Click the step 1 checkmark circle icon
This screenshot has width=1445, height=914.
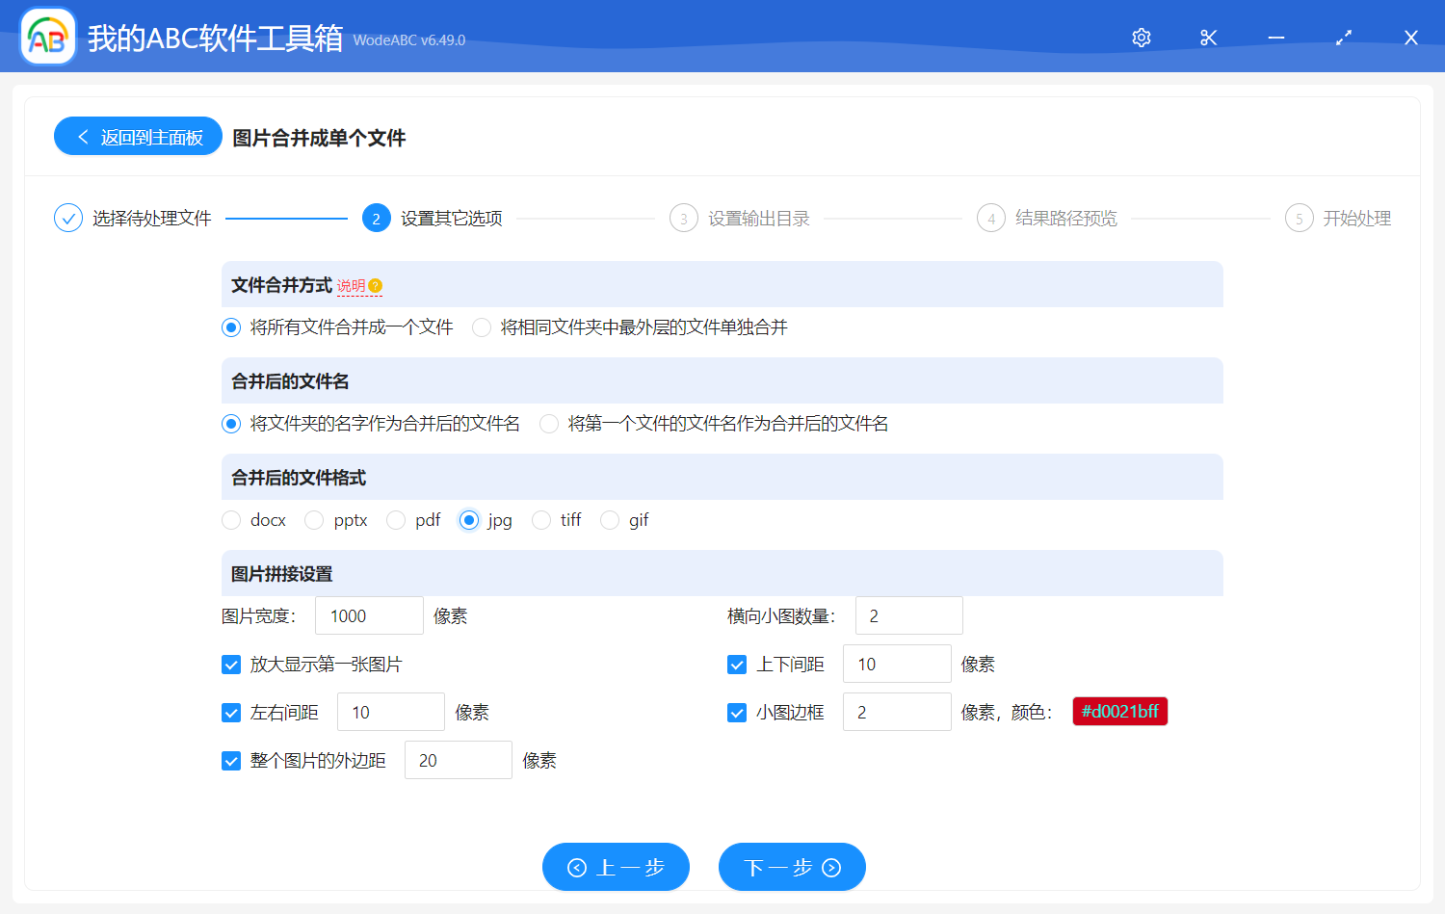68,219
